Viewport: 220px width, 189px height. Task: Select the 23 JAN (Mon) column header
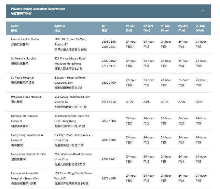tap(165, 28)
